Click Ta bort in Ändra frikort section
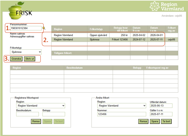Viewport: 188px width, 136px height. click(x=166, y=122)
